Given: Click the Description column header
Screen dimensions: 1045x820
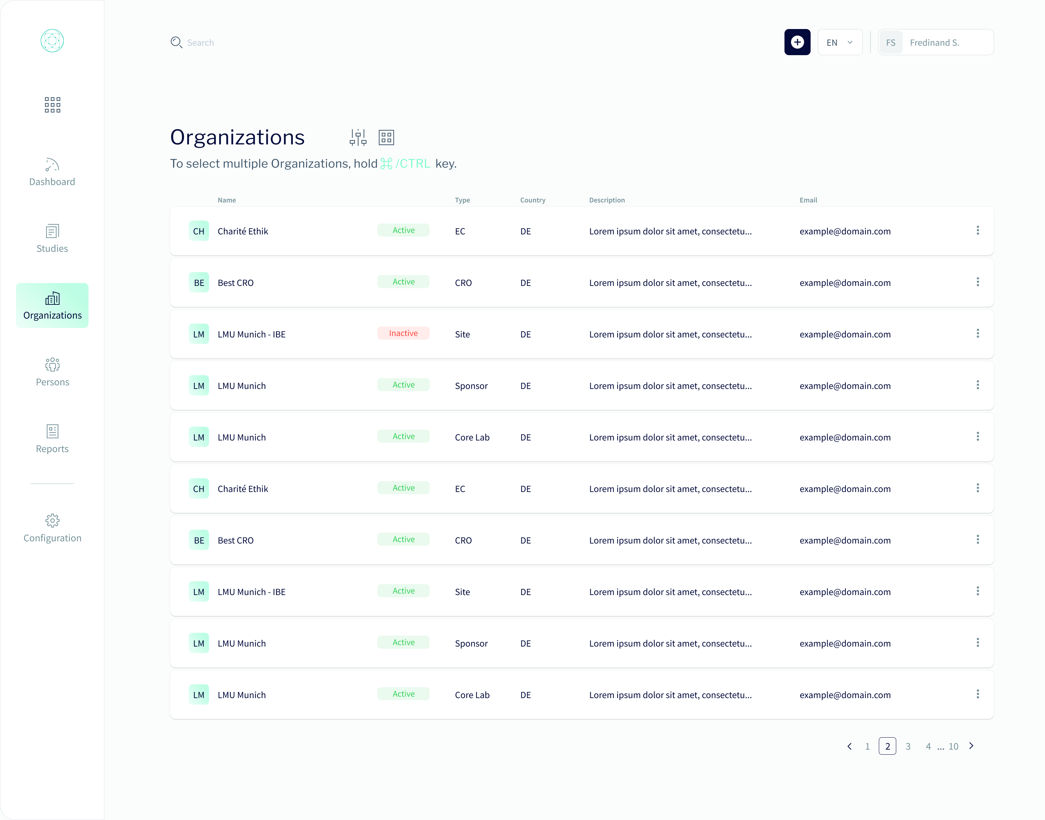Looking at the screenshot, I should point(607,200).
